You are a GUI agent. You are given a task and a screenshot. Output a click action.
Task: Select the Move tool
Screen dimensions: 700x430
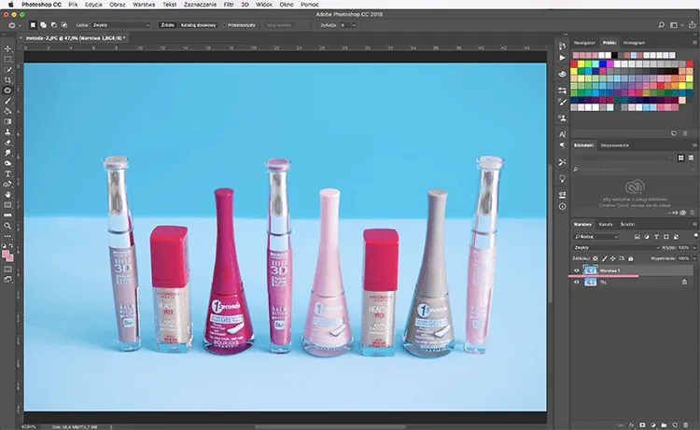(x=8, y=48)
